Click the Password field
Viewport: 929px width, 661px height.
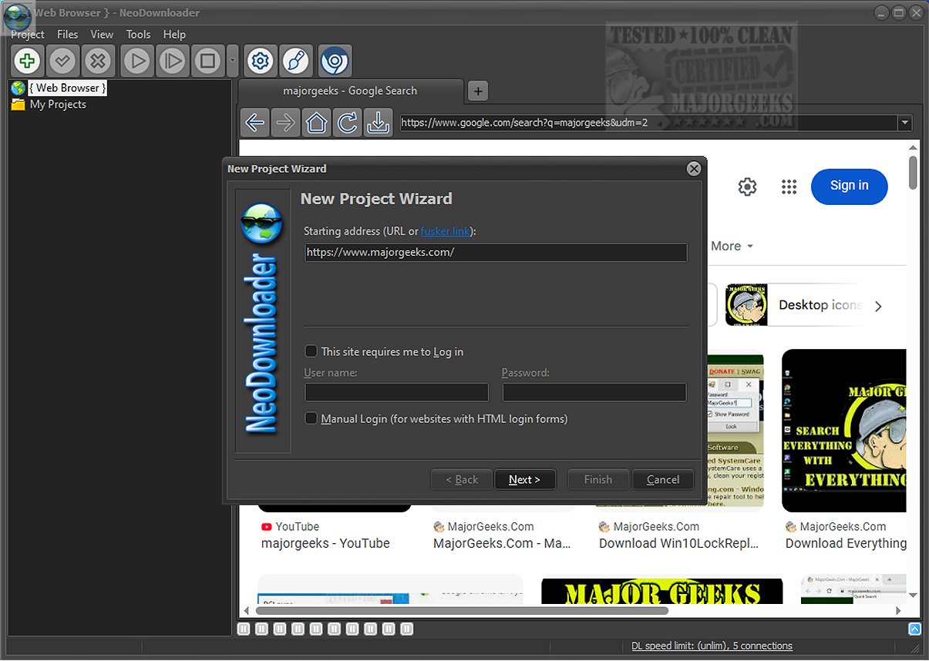point(594,392)
